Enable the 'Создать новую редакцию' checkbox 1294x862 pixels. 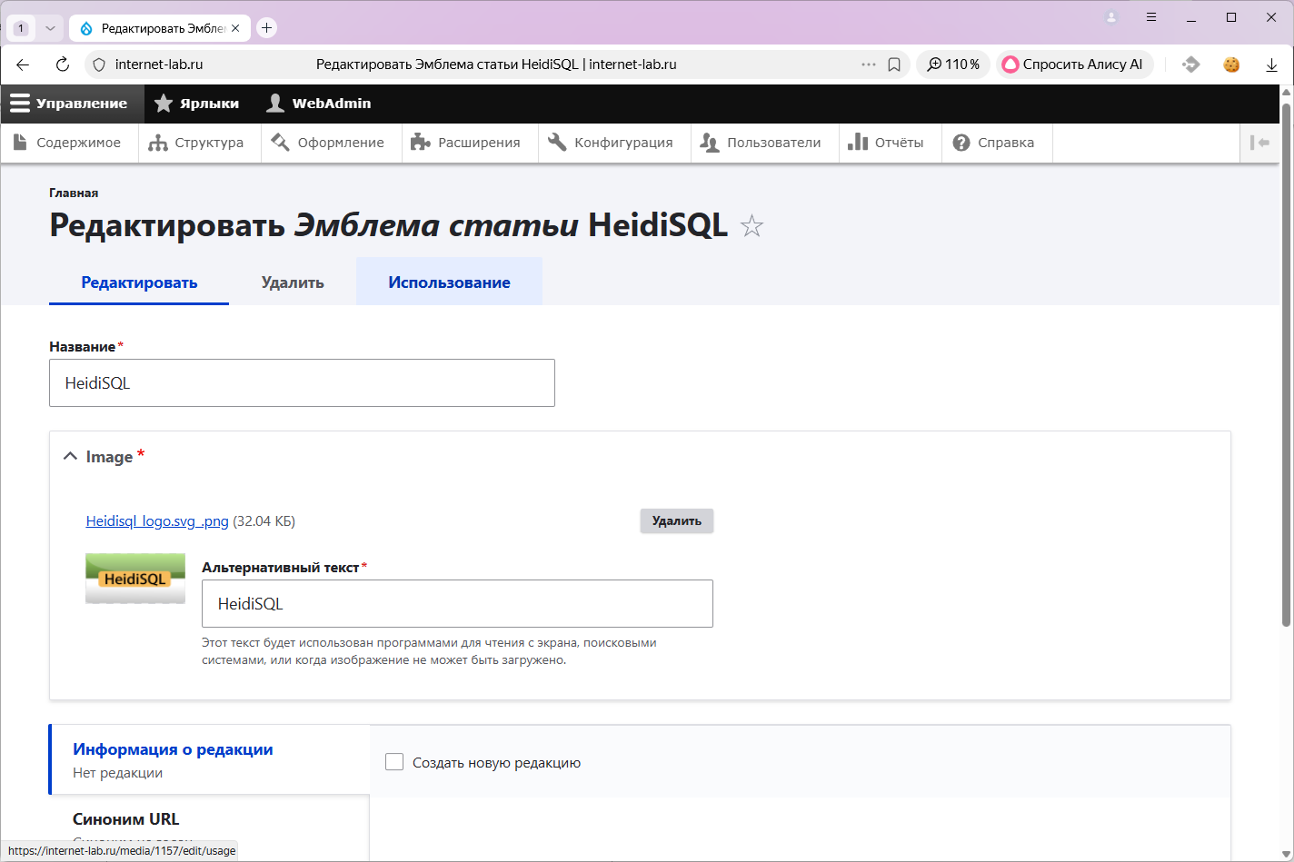point(394,762)
